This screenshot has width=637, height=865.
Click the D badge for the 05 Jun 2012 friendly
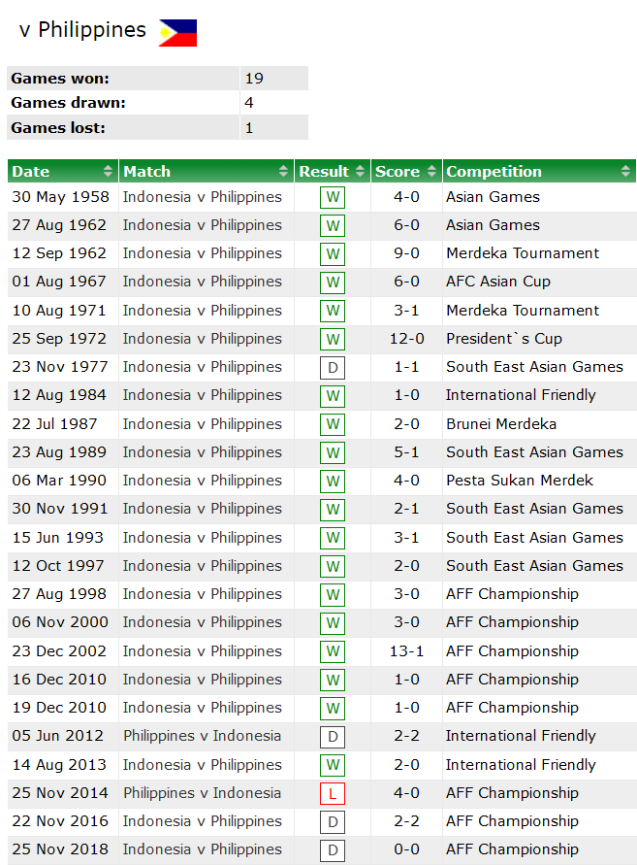point(332,736)
